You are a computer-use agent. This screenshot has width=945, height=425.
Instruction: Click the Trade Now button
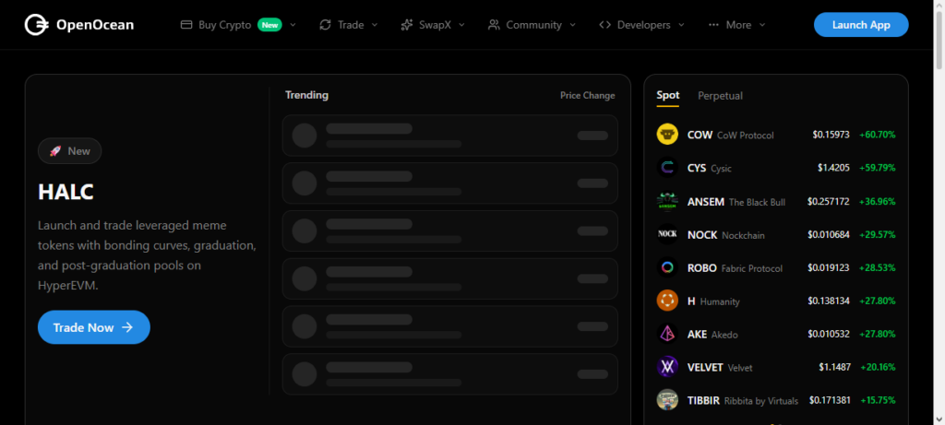point(94,327)
